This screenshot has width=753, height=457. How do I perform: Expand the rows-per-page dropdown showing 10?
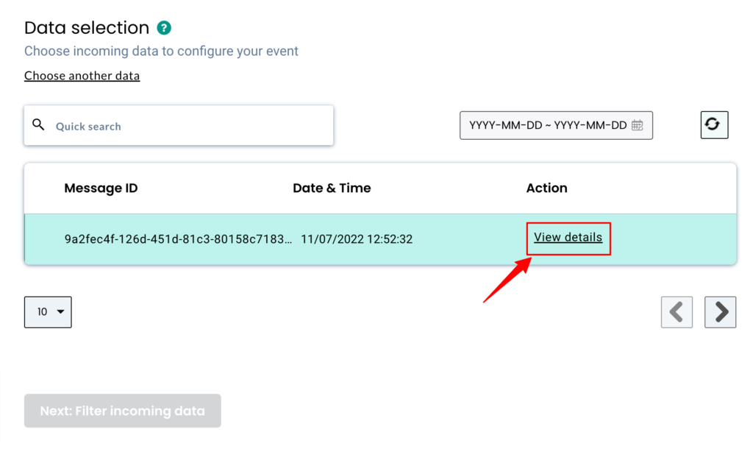48,312
